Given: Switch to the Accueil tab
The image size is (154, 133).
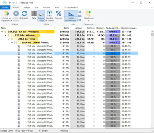Looking at the screenshot, I should pyautogui.click(x=16, y=7).
